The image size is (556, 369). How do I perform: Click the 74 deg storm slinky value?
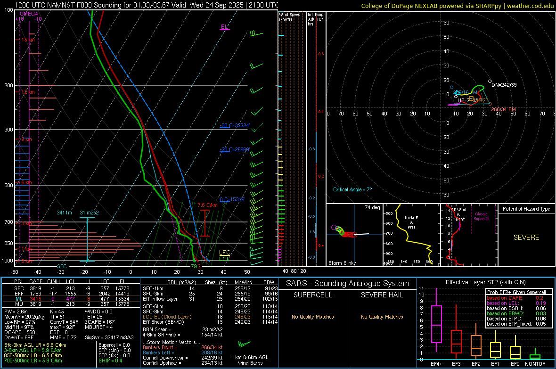point(372,207)
